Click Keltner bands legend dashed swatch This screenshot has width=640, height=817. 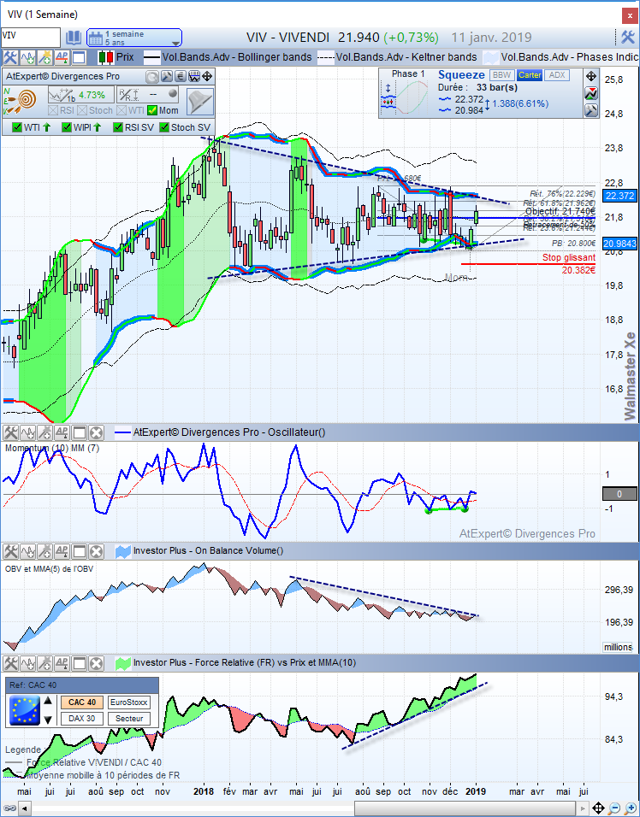tap(326, 57)
